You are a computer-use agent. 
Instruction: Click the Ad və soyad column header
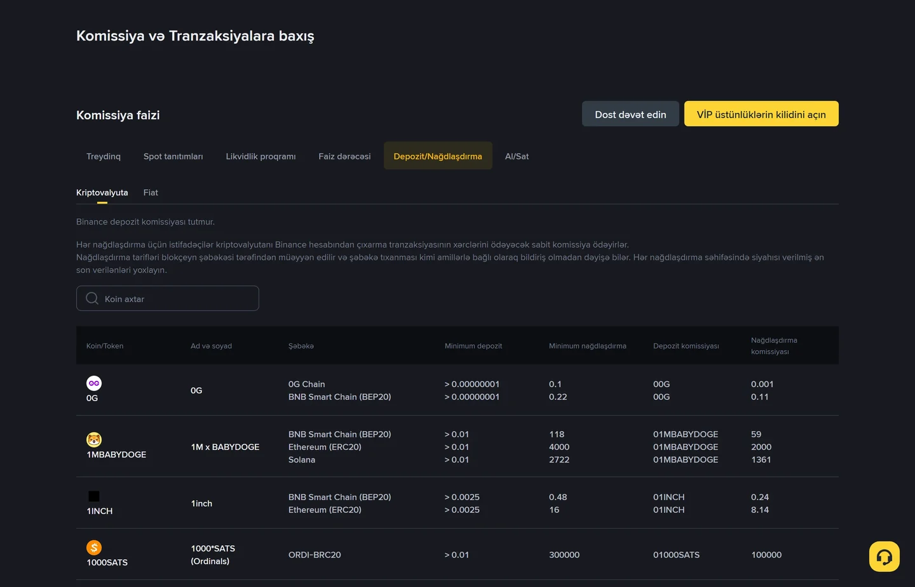[211, 346]
